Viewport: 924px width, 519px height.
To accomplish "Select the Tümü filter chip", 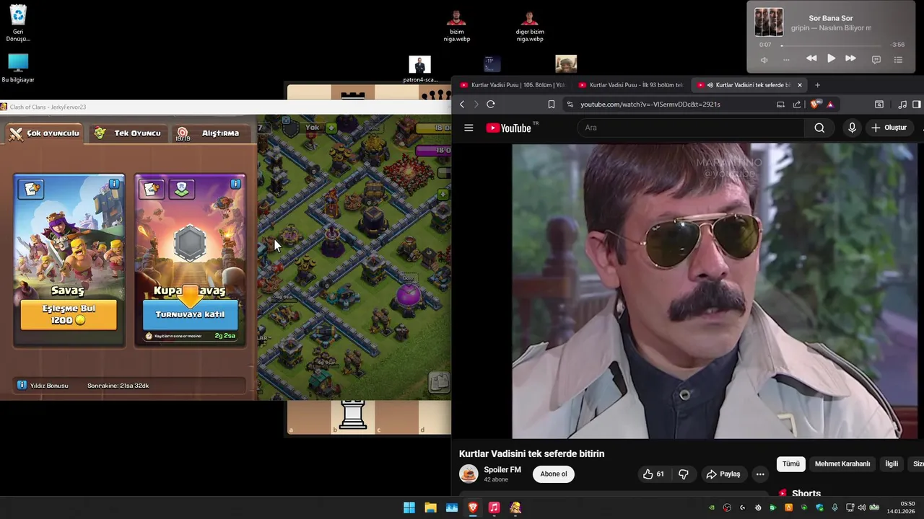I will [x=791, y=463].
